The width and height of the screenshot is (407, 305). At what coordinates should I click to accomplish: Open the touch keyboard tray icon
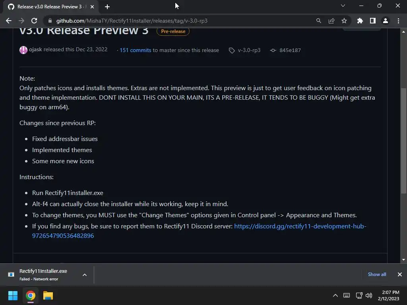[347, 295]
